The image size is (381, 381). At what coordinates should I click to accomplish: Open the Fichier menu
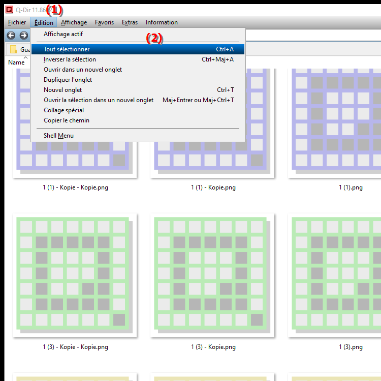pos(17,22)
